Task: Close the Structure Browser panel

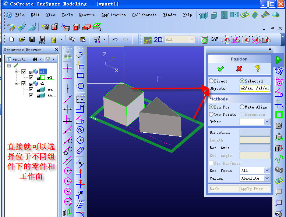Action: [x=57, y=49]
